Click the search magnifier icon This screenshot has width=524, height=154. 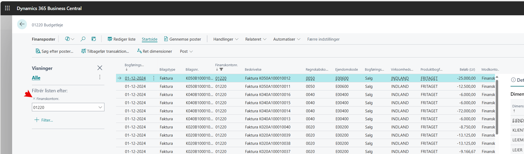(x=83, y=39)
